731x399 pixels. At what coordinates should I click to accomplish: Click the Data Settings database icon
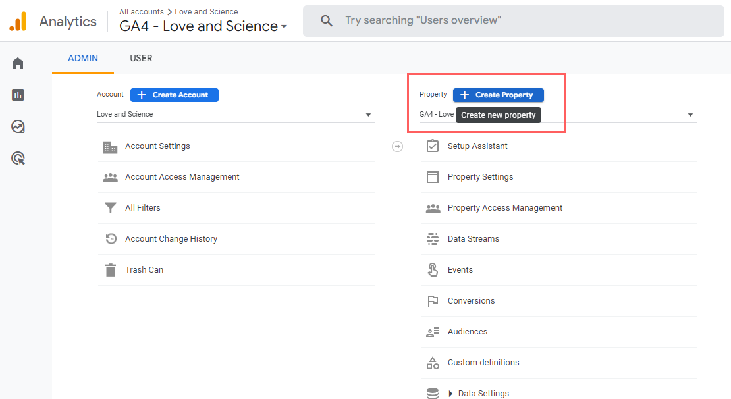coord(433,394)
